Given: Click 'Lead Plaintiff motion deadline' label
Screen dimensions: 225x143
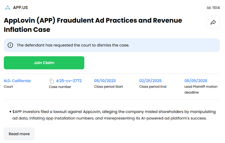Looking at the screenshot, I should [201, 90].
